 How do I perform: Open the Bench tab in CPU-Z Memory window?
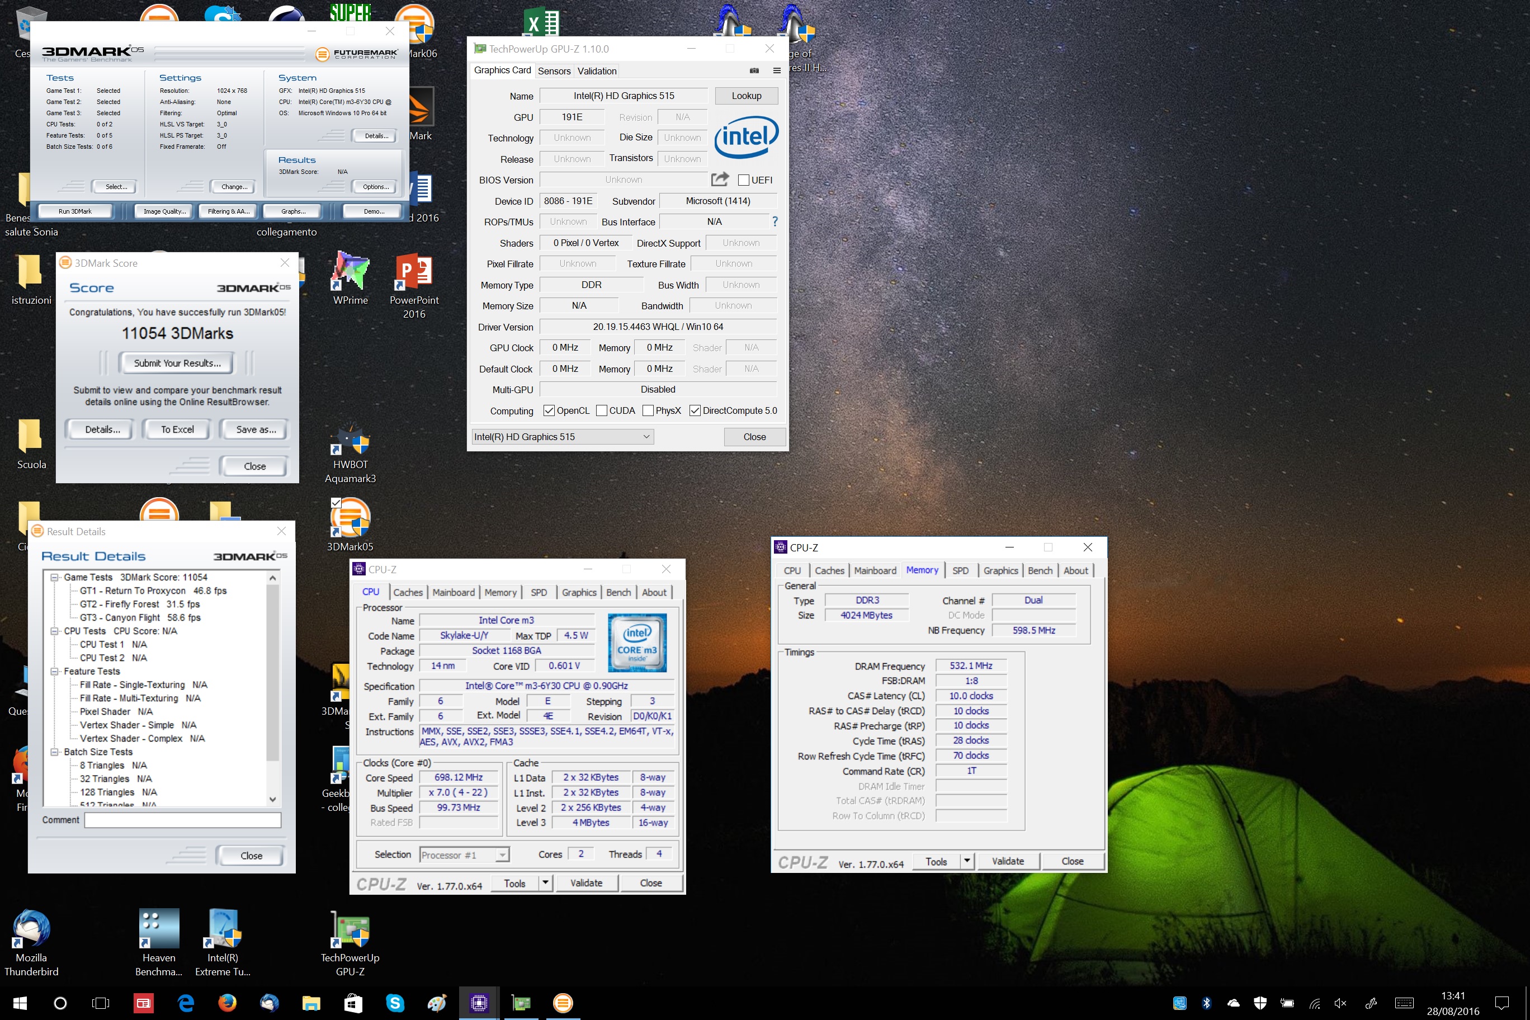point(1040,570)
